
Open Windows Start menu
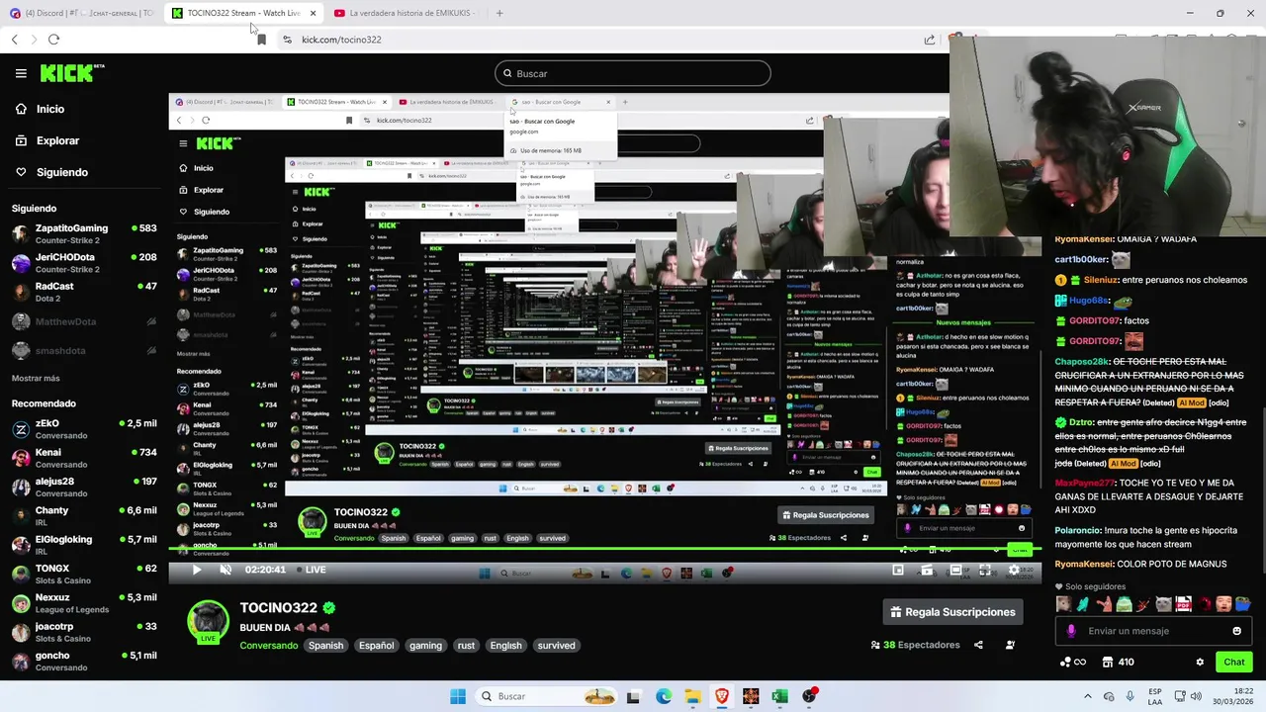pos(458,696)
